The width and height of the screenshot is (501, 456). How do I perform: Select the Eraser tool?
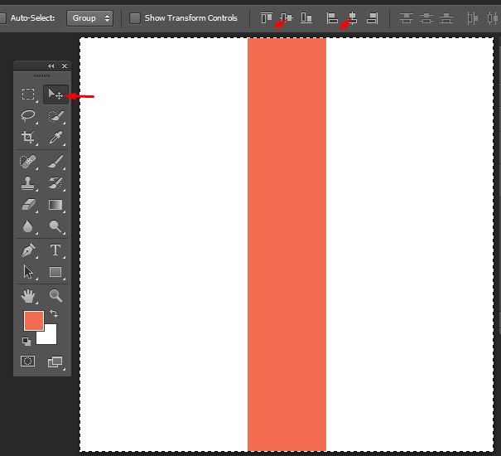pos(28,205)
